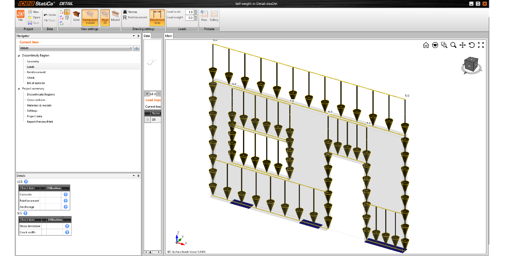
Task: Click the view orientation cube
Action: point(469,65)
